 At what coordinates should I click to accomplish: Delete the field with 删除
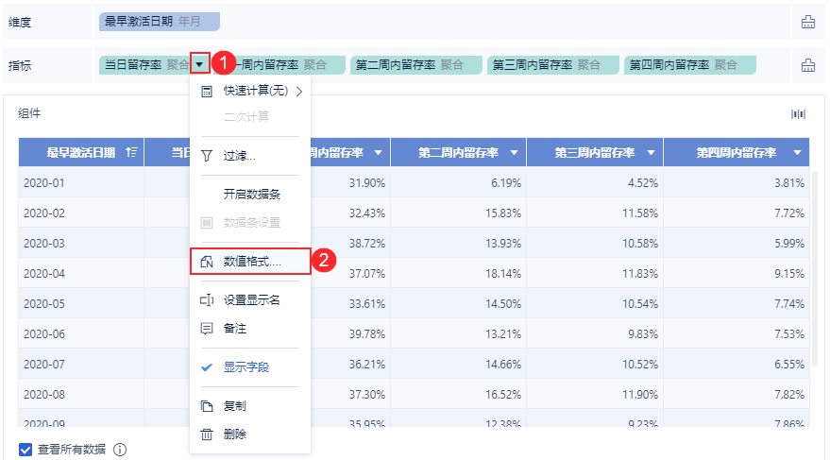235,434
